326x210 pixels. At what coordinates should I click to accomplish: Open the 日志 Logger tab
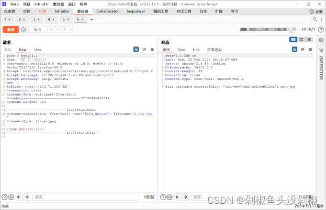(203, 11)
